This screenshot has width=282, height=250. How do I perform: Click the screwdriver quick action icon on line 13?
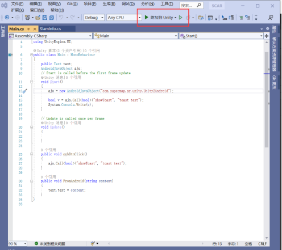pos(25,91)
